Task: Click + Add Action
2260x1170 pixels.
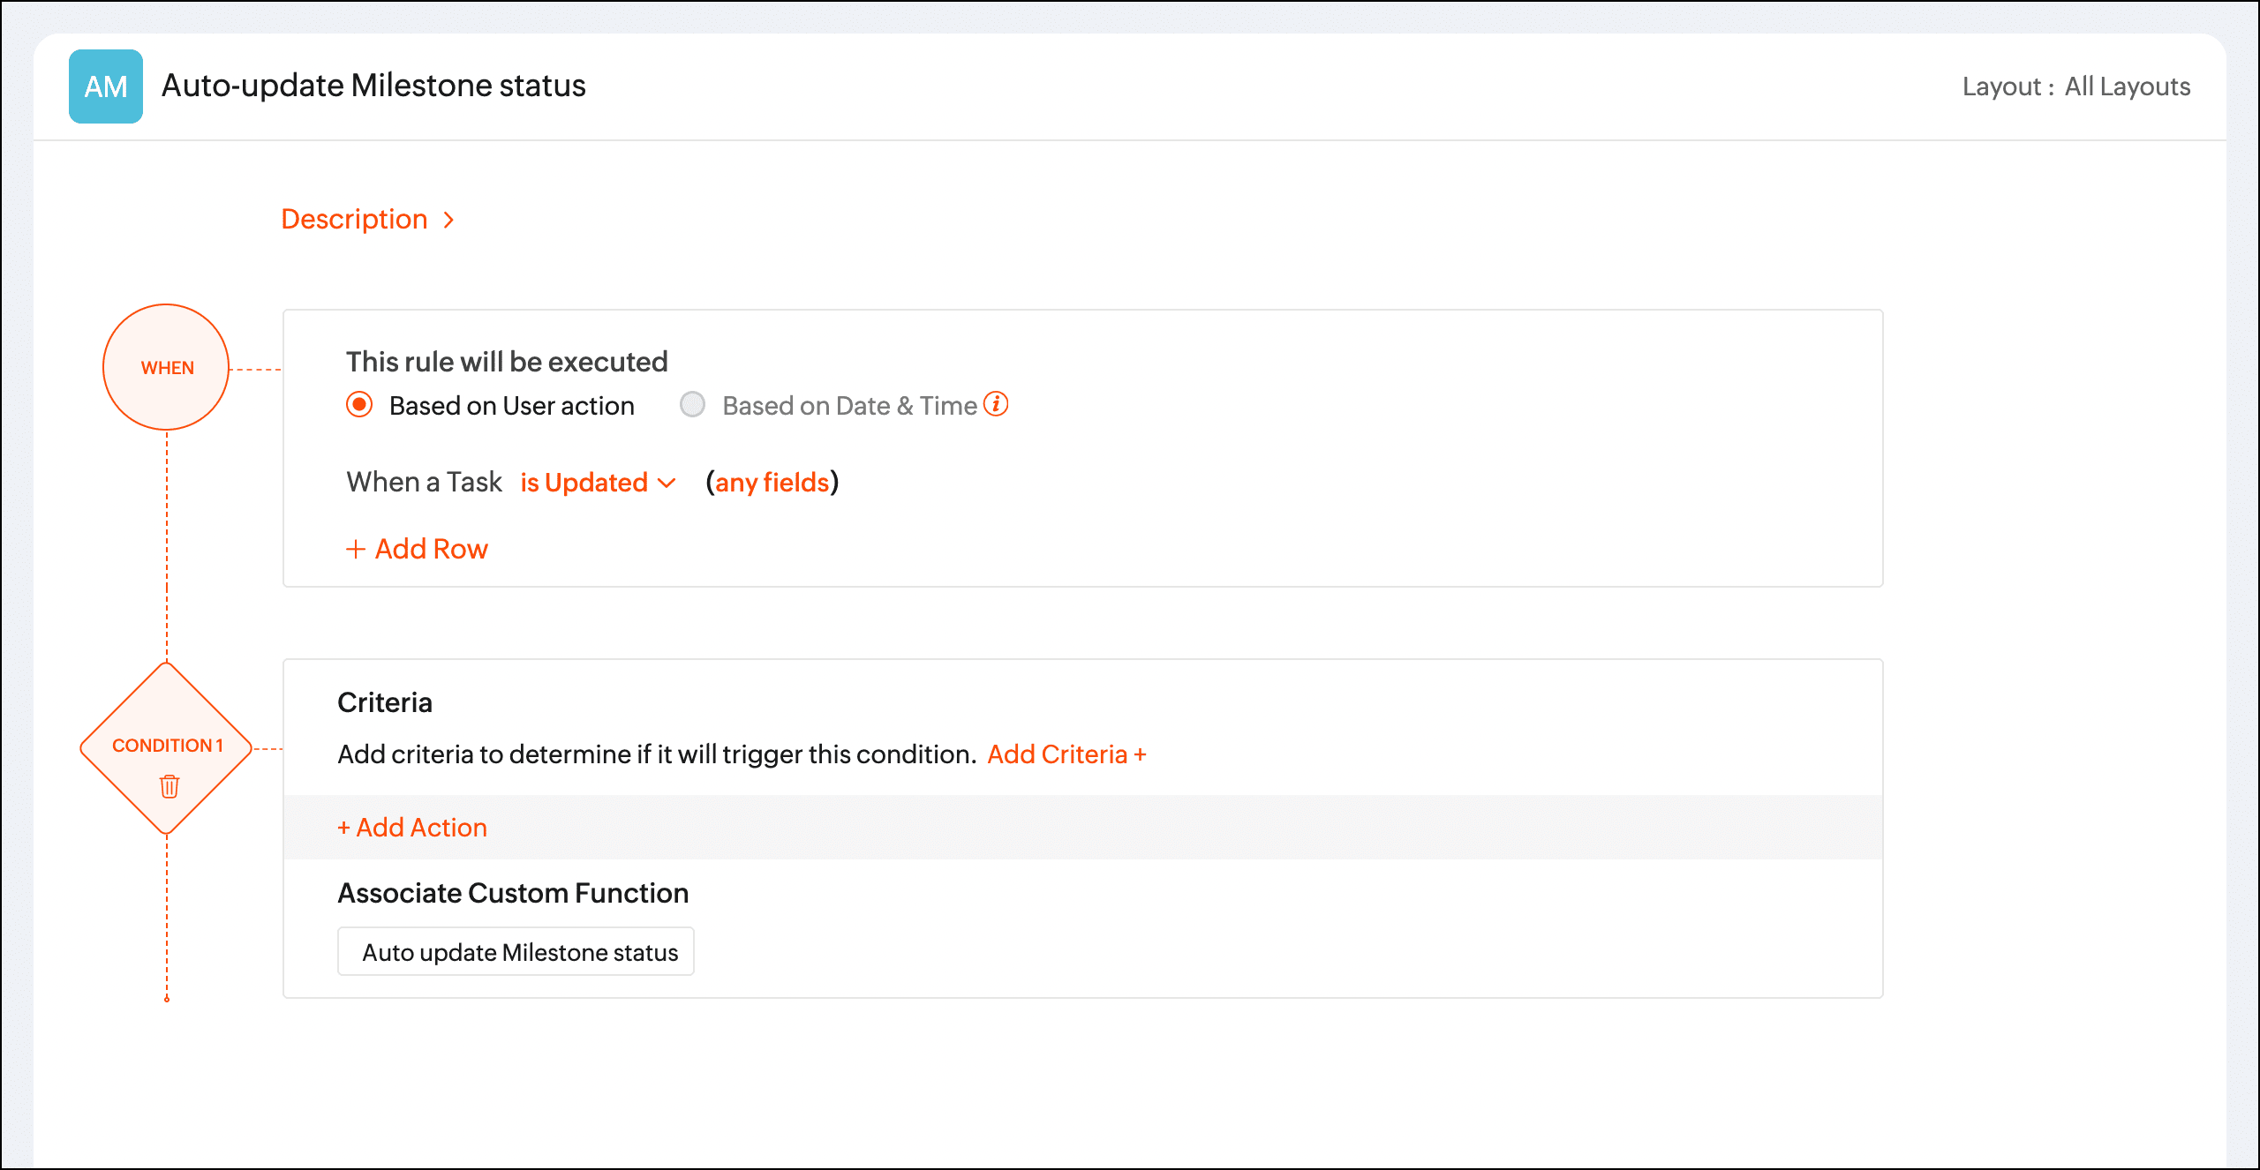Action: [x=412, y=828]
